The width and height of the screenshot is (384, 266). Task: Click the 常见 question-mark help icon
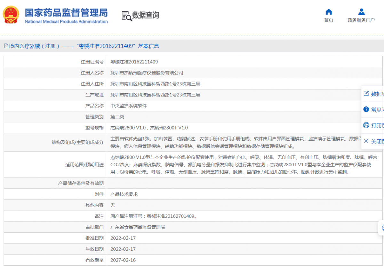[366, 109]
